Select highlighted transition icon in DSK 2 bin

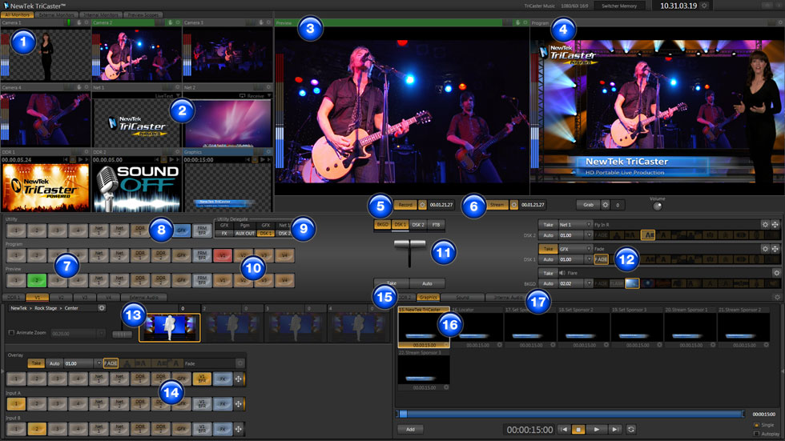tap(648, 235)
